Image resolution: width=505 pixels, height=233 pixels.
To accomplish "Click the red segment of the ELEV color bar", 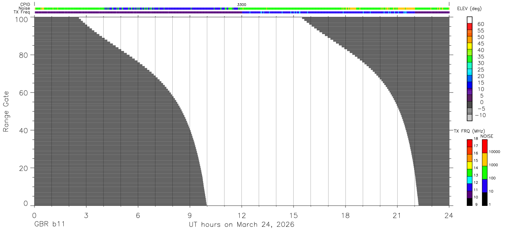I will click(469, 26).
